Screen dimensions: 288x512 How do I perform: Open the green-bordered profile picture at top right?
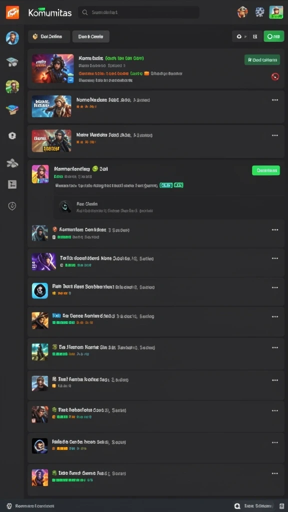[276, 12]
